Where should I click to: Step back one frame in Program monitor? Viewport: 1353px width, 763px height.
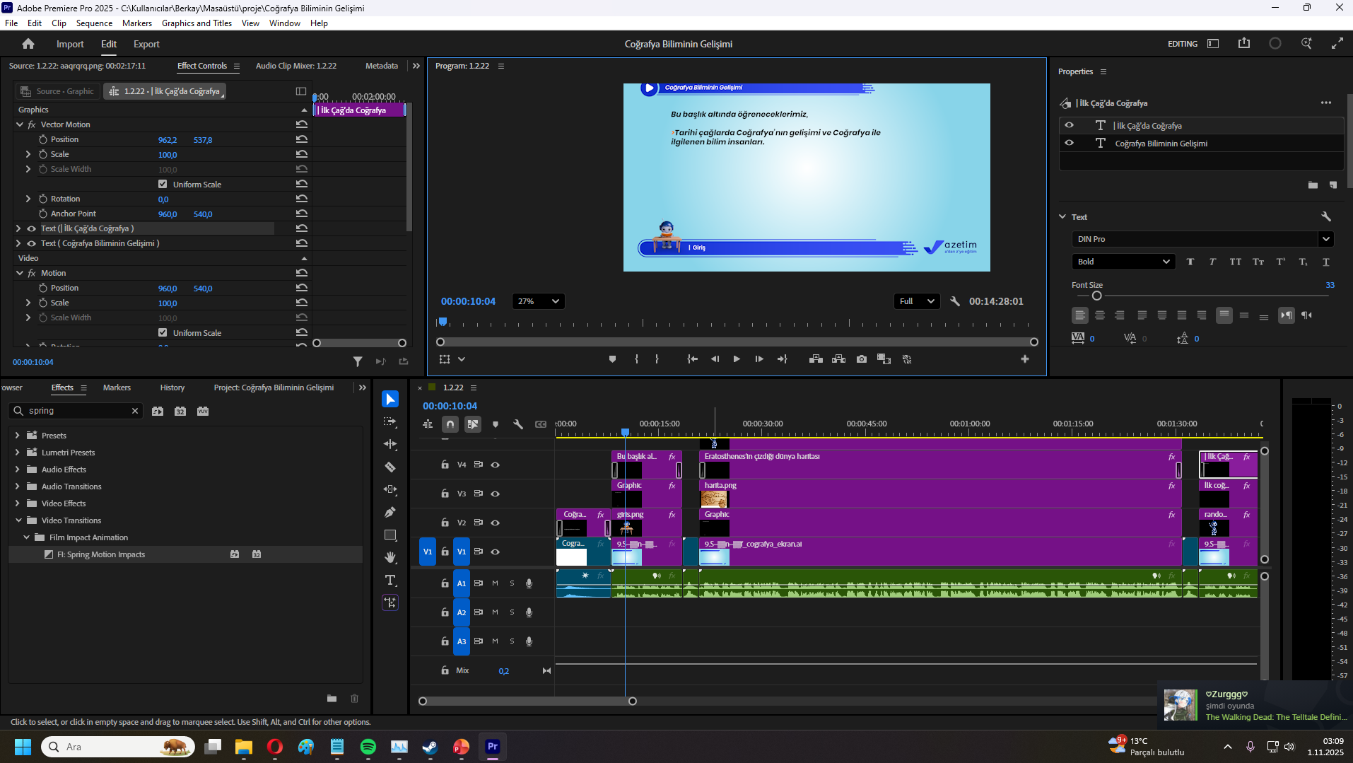pos(715,359)
